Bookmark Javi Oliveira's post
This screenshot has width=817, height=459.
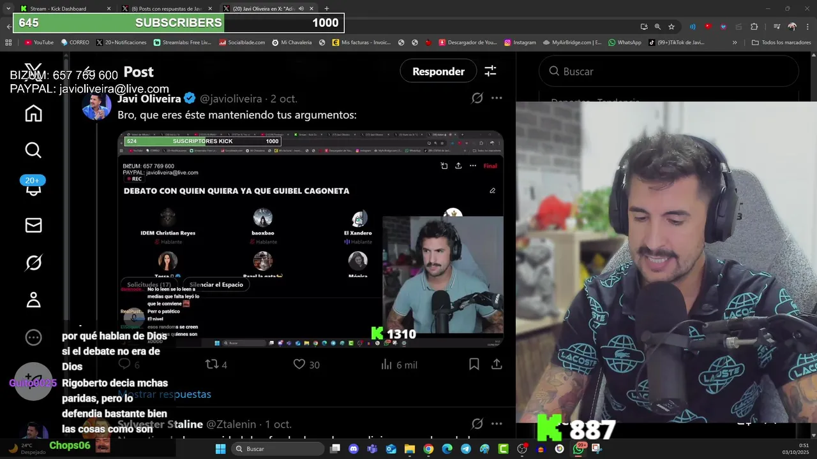(474, 365)
